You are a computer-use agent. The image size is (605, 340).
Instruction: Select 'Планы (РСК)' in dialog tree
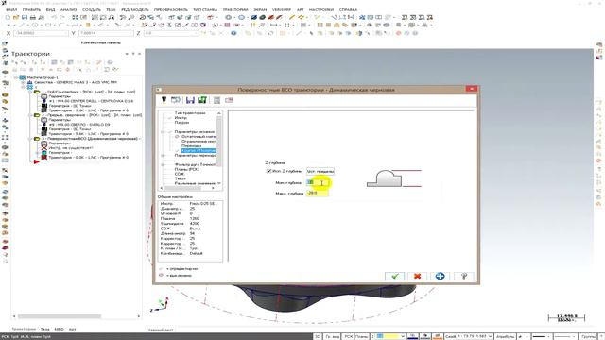click(x=187, y=169)
